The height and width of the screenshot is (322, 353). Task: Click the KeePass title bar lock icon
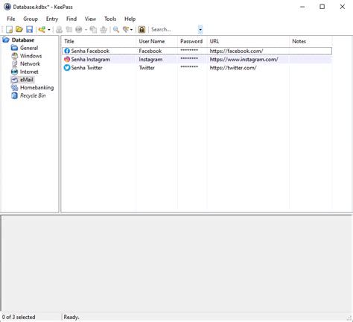[7, 7]
